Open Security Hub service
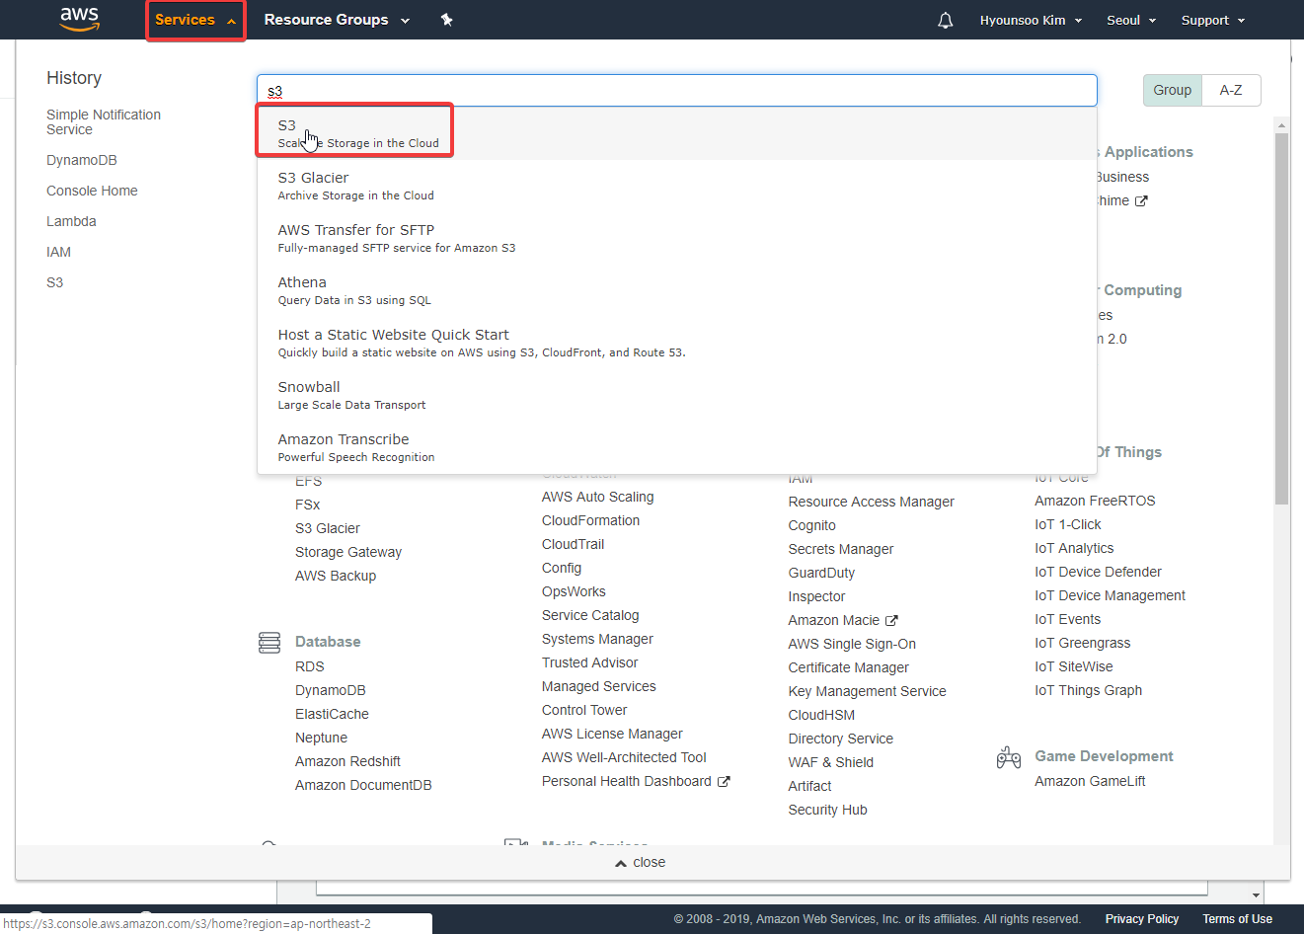1304x934 pixels. pos(827,810)
